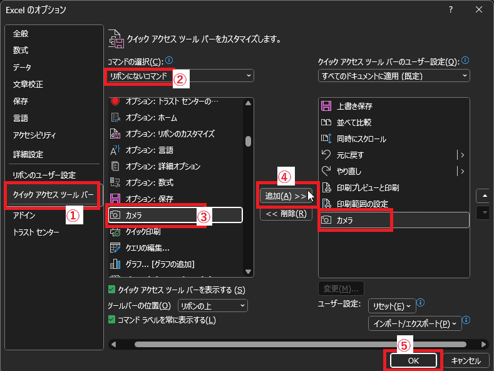The image size is (494, 371).
Task: Select the 並べて比較 icon in right list
Action: coord(326,122)
